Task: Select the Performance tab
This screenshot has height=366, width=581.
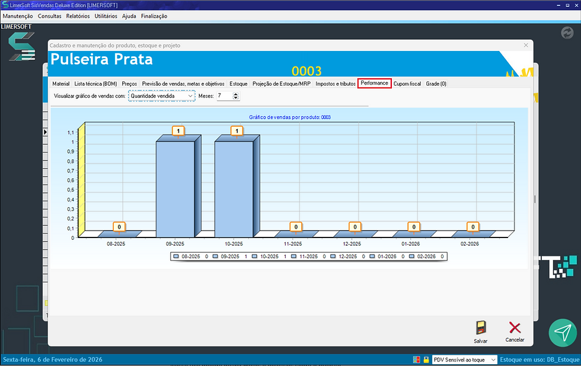Action: coord(374,83)
